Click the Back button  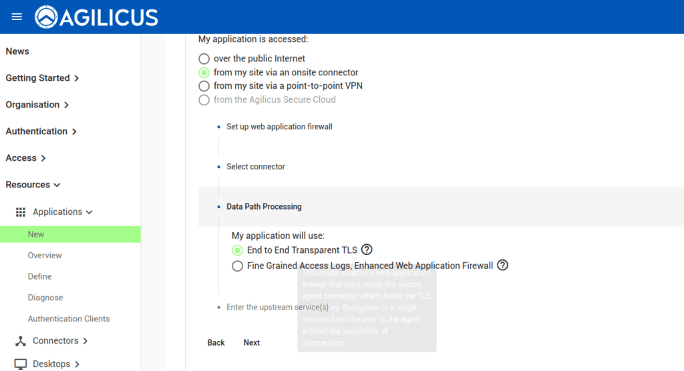pyautogui.click(x=216, y=342)
